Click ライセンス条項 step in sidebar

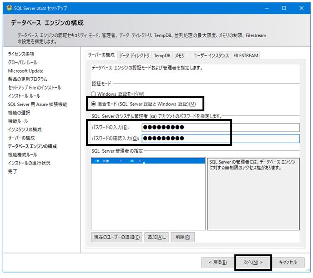pyautogui.click(x=21, y=54)
